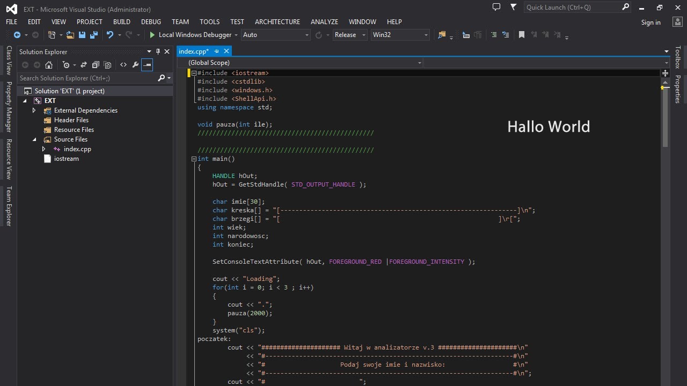Click the Sign in link
This screenshot has width=687, height=386.
click(x=651, y=23)
